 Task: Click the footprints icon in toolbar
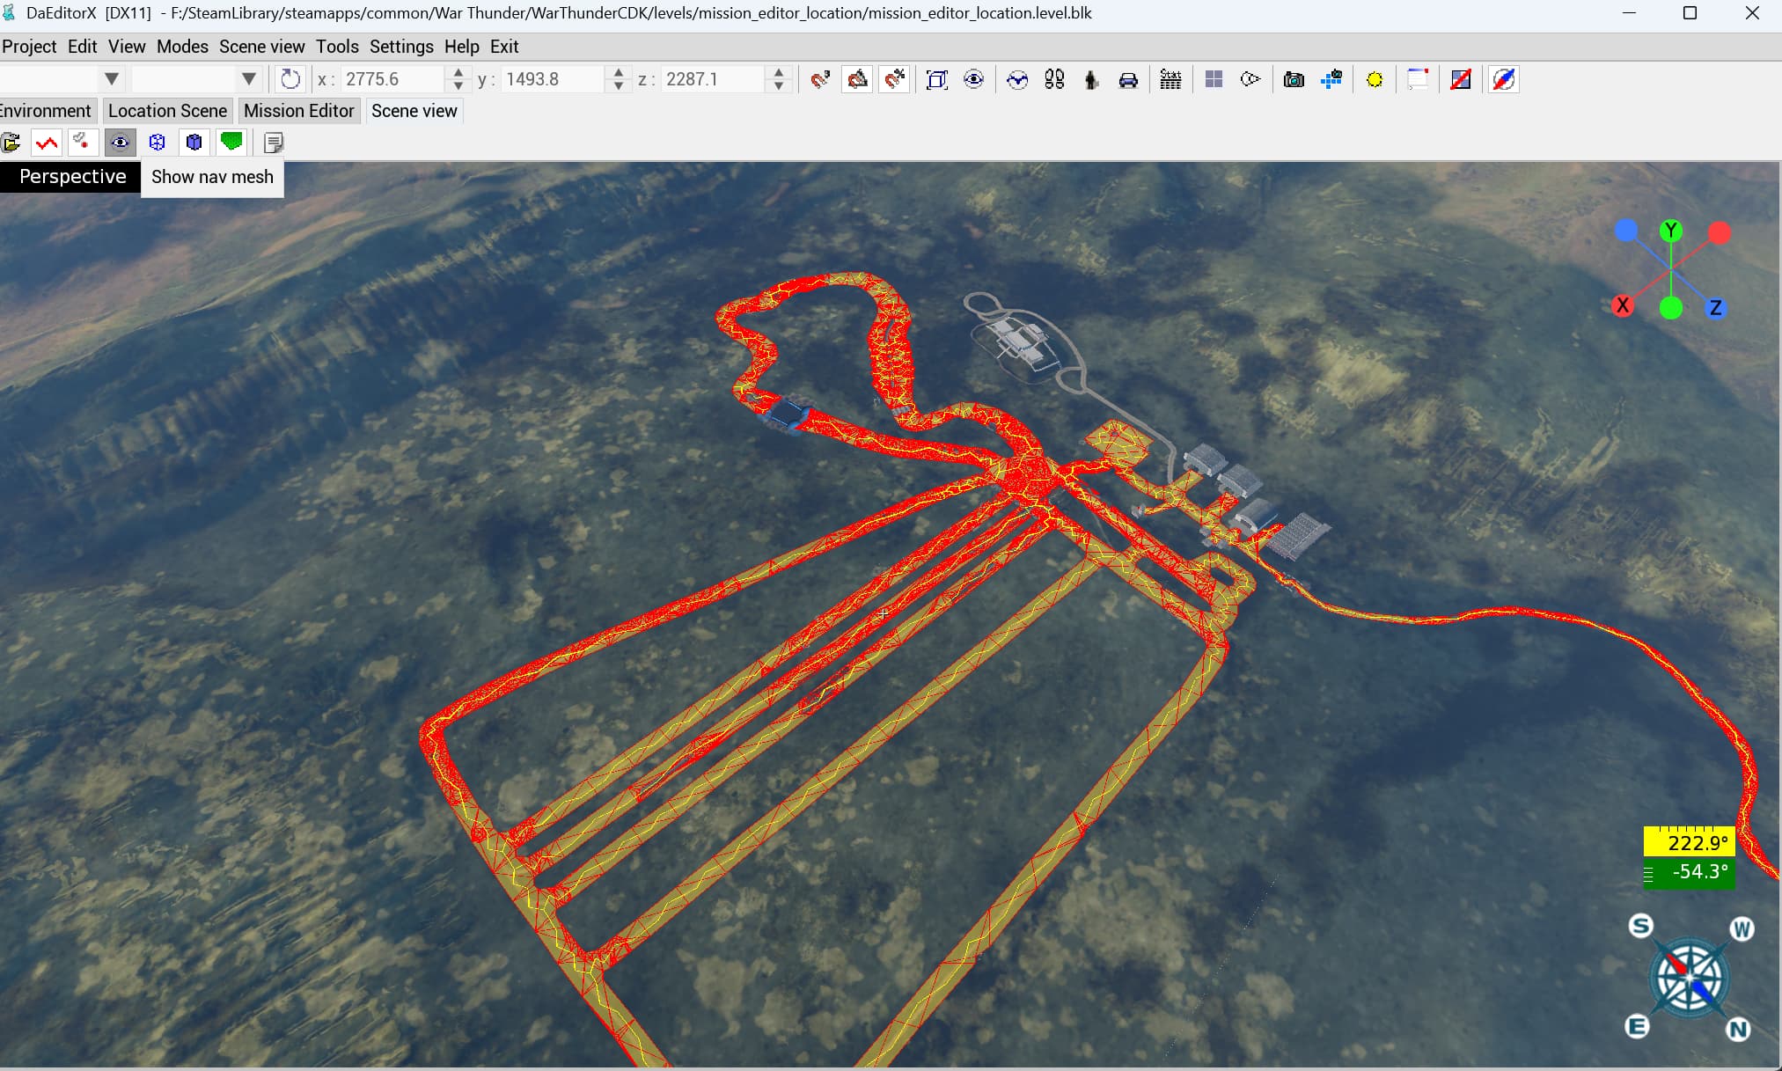pyautogui.click(x=1054, y=80)
